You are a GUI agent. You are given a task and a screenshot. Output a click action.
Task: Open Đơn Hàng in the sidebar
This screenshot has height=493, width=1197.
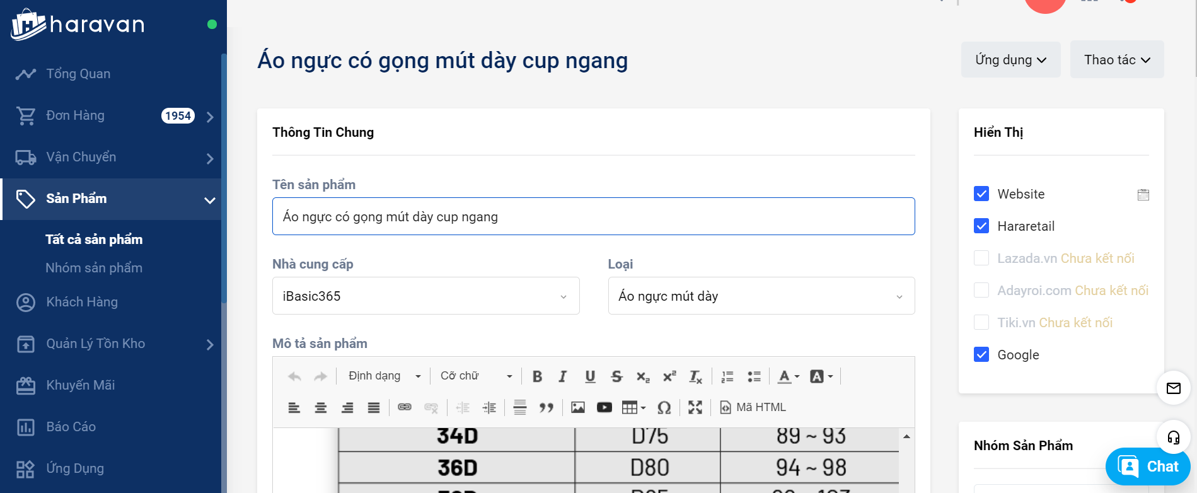click(x=76, y=115)
